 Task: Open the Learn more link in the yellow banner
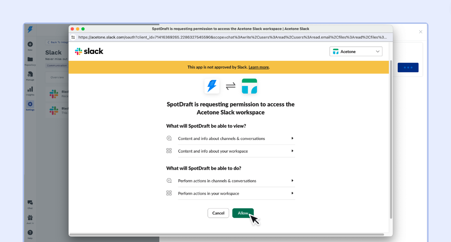point(259,67)
